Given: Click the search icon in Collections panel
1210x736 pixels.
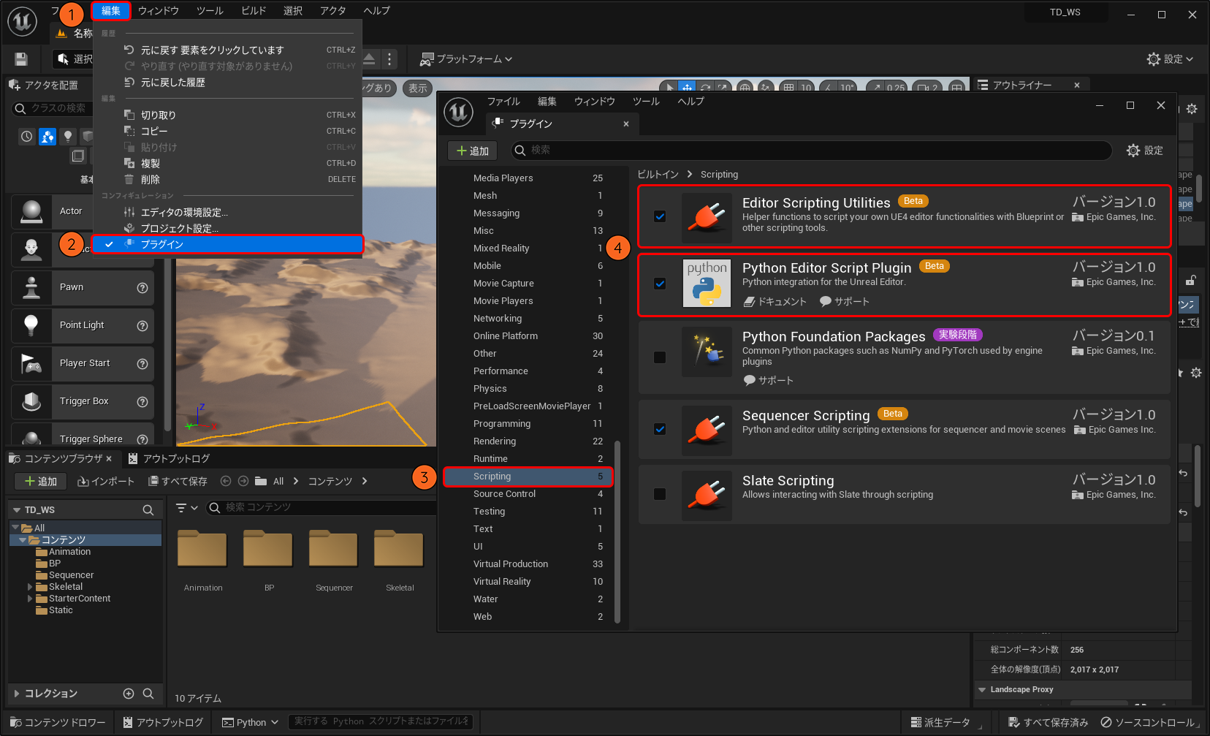Looking at the screenshot, I should click(x=148, y=694).
